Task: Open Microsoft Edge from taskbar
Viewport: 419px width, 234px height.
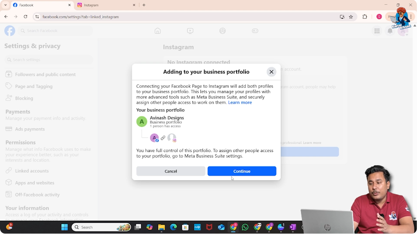Action: [174, 227]
